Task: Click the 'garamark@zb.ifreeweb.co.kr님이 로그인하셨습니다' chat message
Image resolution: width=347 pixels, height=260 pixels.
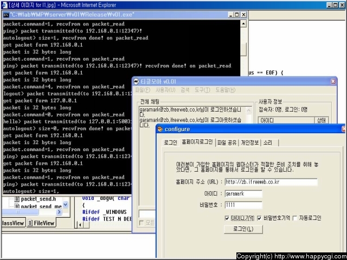Action: pyautogui.click(x=190, y=112)
